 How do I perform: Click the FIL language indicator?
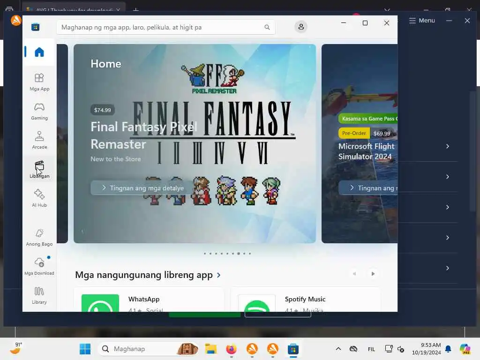pyautogui.click(x=371, y=349)
